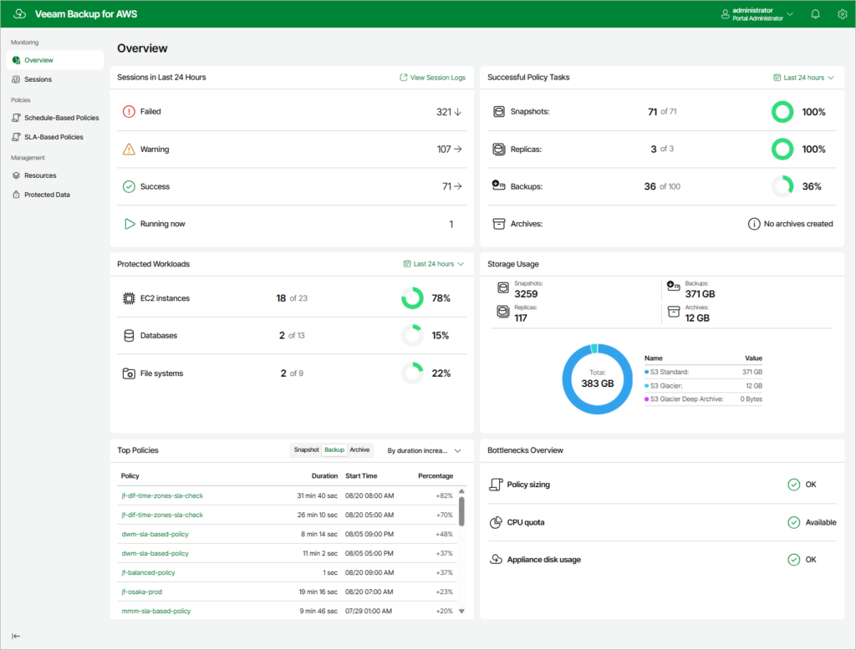Screen dimensions: 856x650
Task: Open View Session Logs
Action: click(x=432, y=77)
